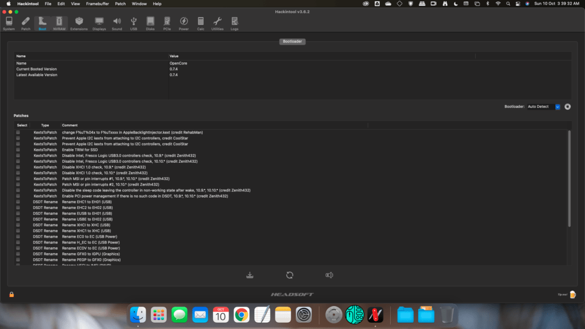Screen dimensions: 585x329
Task: Check the Enable TRIM for SSD checkbox
Action: (18, 150)
